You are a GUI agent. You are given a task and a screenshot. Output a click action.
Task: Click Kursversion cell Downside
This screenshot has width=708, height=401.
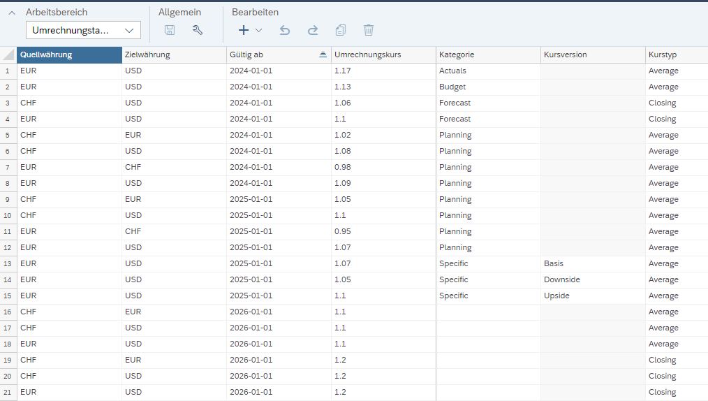click(593, 280)
